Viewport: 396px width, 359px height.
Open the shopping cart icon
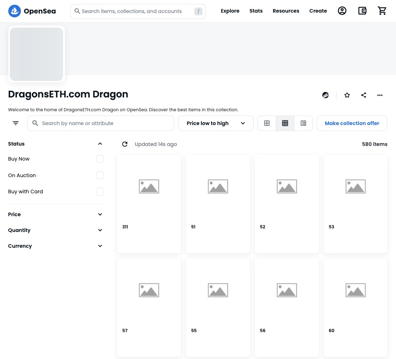point(382,11)
